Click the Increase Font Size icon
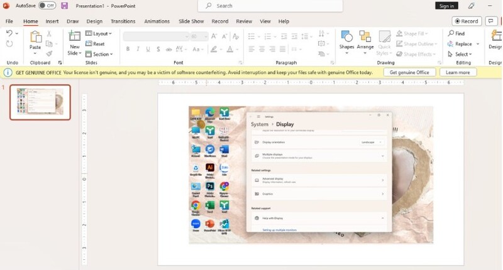Image resolution: width=503 pixels, height=270 pixels. click(x=214, y=36)
